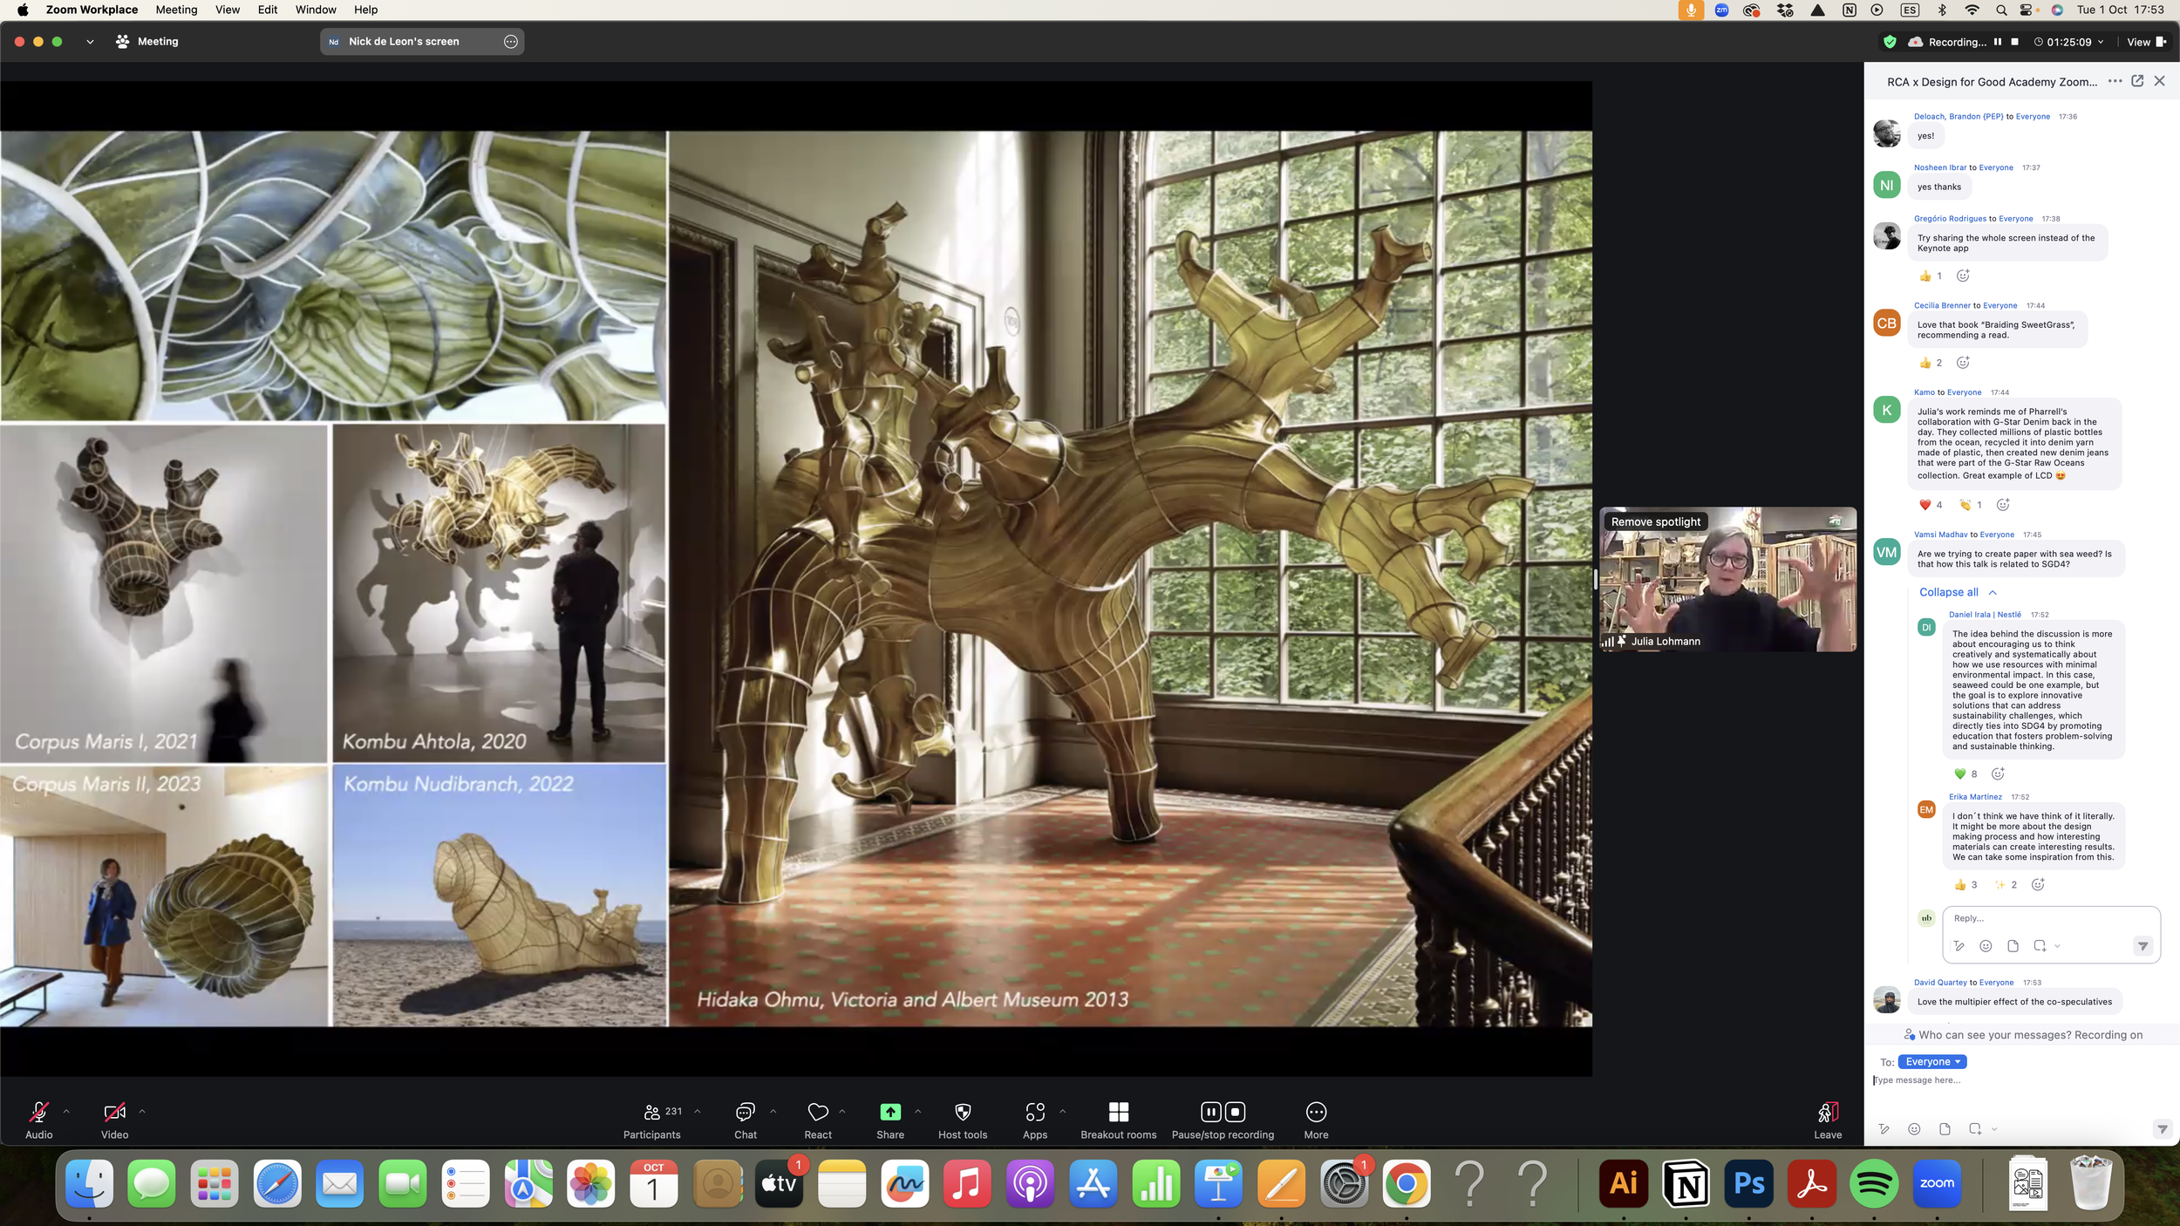Open Breakout rooms
Image resolution: width=2180 pixels, height=1226 pixels.
click(1119, 1120)
